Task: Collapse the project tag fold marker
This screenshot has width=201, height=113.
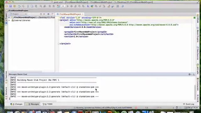Action: [59, 20]
